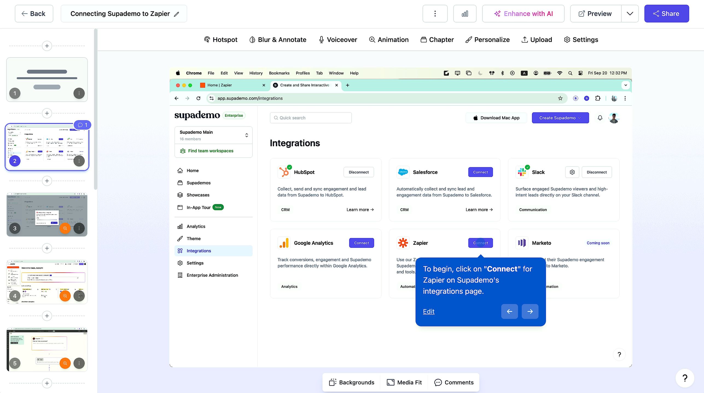Click the help question mark at bottom right

point(685,378)
